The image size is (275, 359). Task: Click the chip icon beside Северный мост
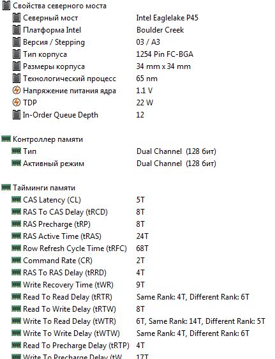tap(16, 18)
